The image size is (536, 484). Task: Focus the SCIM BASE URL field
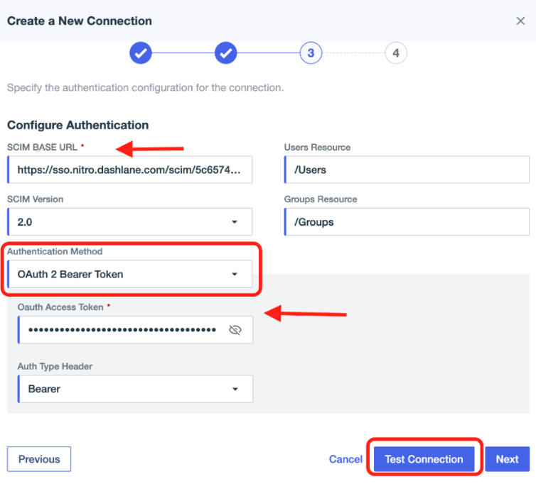pos(129,170)
